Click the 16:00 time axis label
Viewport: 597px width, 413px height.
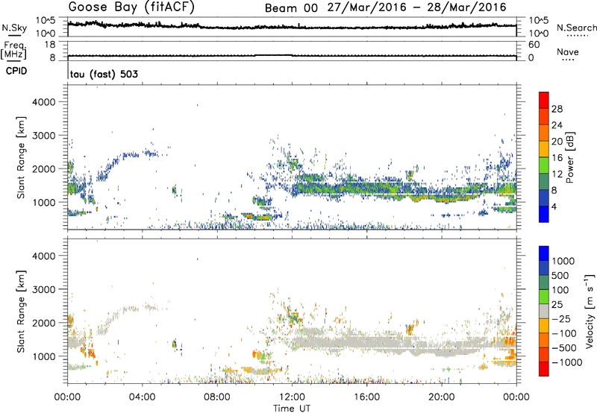coord(366,397)
